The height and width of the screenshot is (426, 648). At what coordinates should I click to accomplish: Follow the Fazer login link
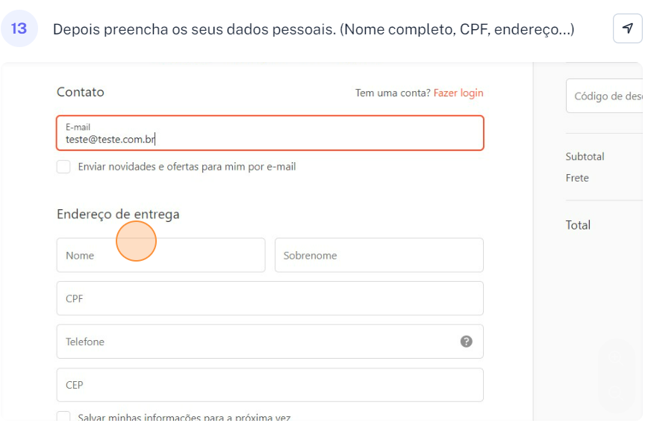(458, 93)
